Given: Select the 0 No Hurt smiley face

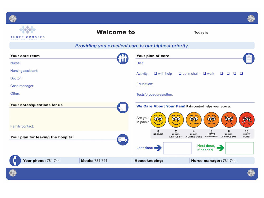Looking at the screenshot, I should tap(158, 120).
